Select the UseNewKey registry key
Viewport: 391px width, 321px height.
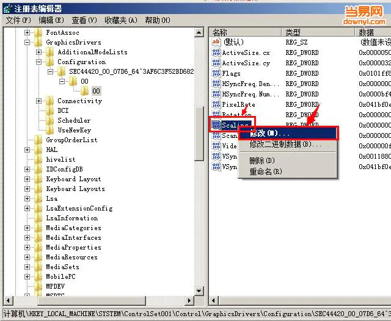point(73,130)
